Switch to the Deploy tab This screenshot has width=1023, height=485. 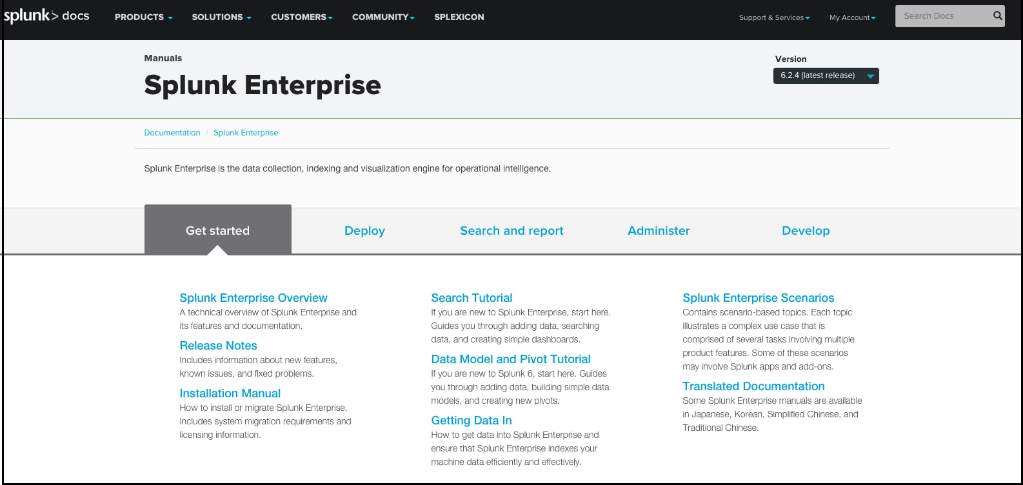pyautogui.click(x=364, y=231)
